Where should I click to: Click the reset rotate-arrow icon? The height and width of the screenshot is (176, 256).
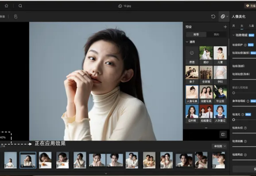(213, 17)
